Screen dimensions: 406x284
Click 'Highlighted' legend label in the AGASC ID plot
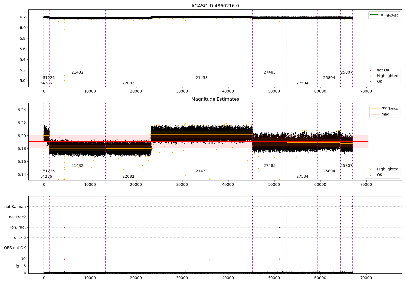[x=388, y=76]
